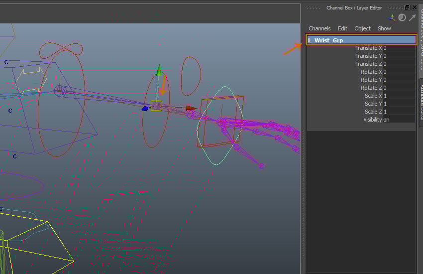The width and height of the screenshot is (423, 274).
Task: Click the green Y-axis move arrow
Action: (x=159, y=71)
